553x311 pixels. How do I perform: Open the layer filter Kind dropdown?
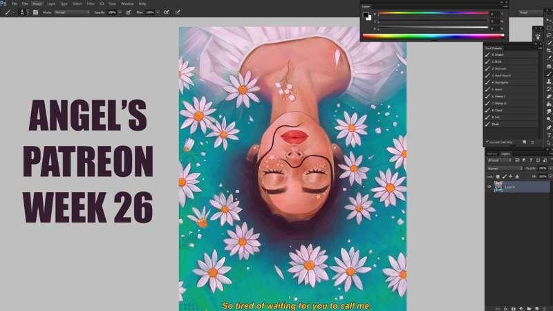pyautogui.click(x=500, y=160)
